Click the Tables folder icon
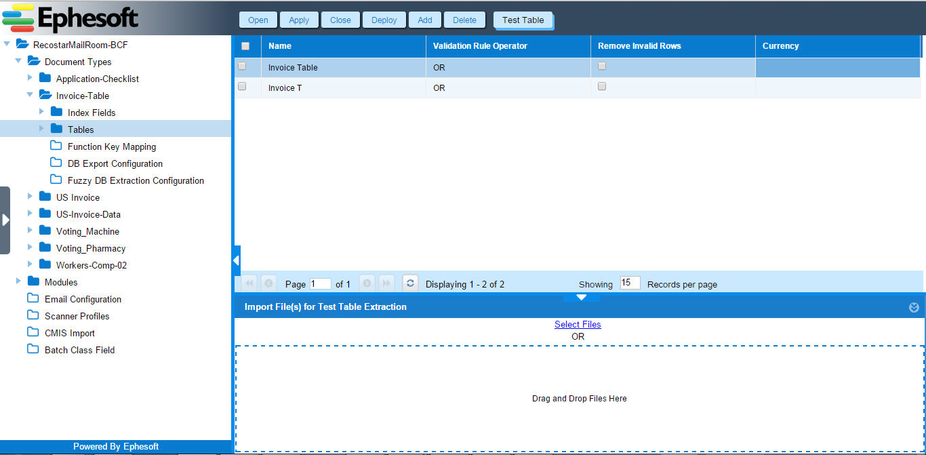This screenshot has width=926, height=455. [57, 130]
